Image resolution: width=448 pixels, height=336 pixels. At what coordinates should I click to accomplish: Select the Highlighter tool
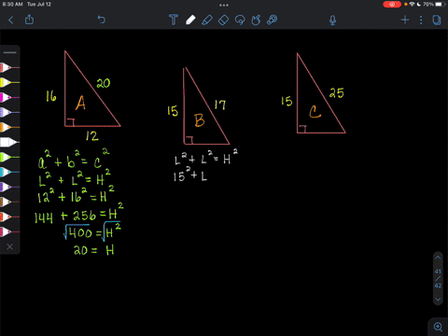207,20
